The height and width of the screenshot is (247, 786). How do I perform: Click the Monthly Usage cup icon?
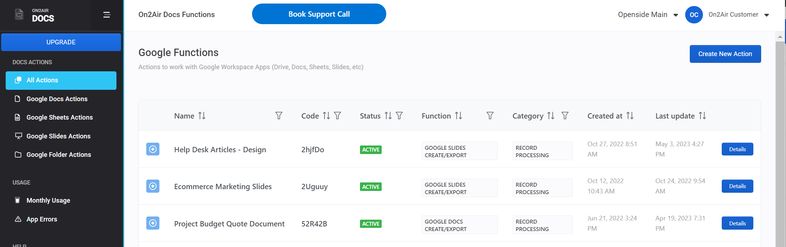pos(17,200)
